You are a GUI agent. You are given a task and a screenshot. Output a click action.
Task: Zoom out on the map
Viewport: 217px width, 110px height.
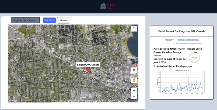click(x=134, y=96)
